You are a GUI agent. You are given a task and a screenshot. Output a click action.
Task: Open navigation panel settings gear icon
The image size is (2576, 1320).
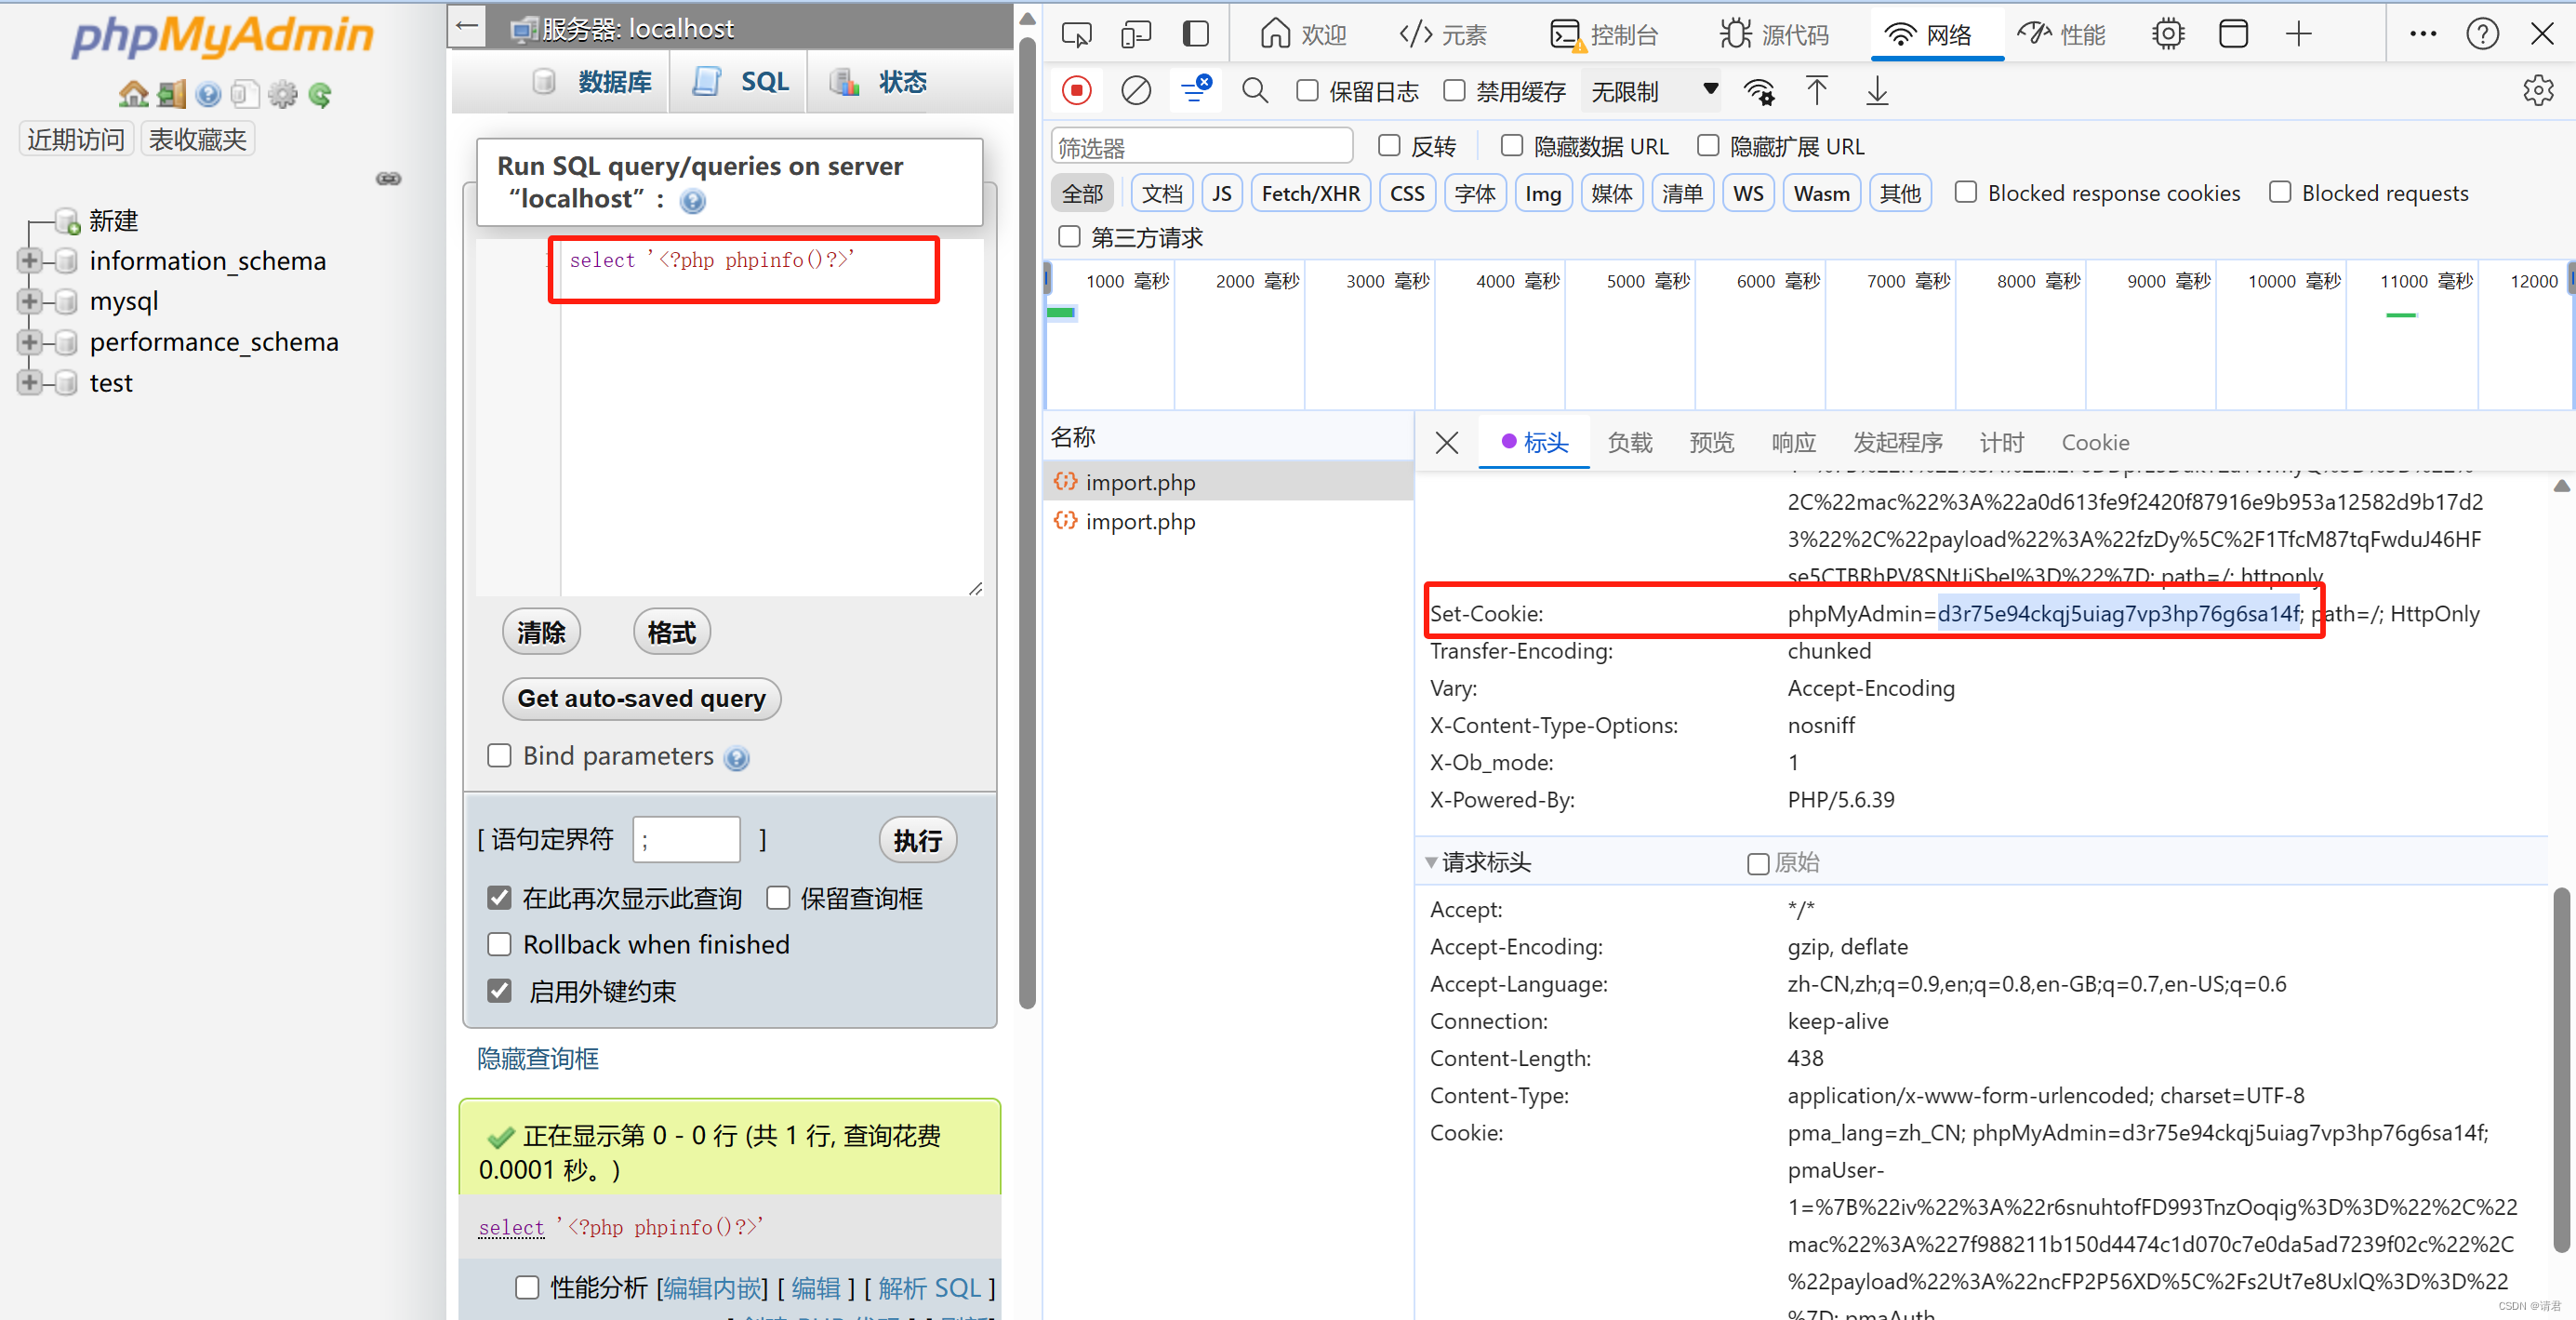(283, 95)
